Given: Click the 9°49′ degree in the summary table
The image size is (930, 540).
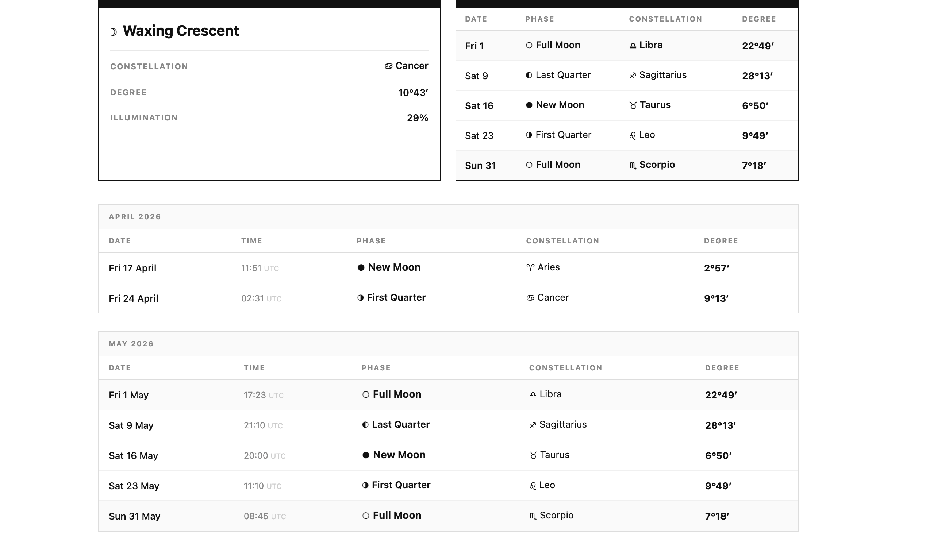Looking at the screenshot, I should point(756,136).
